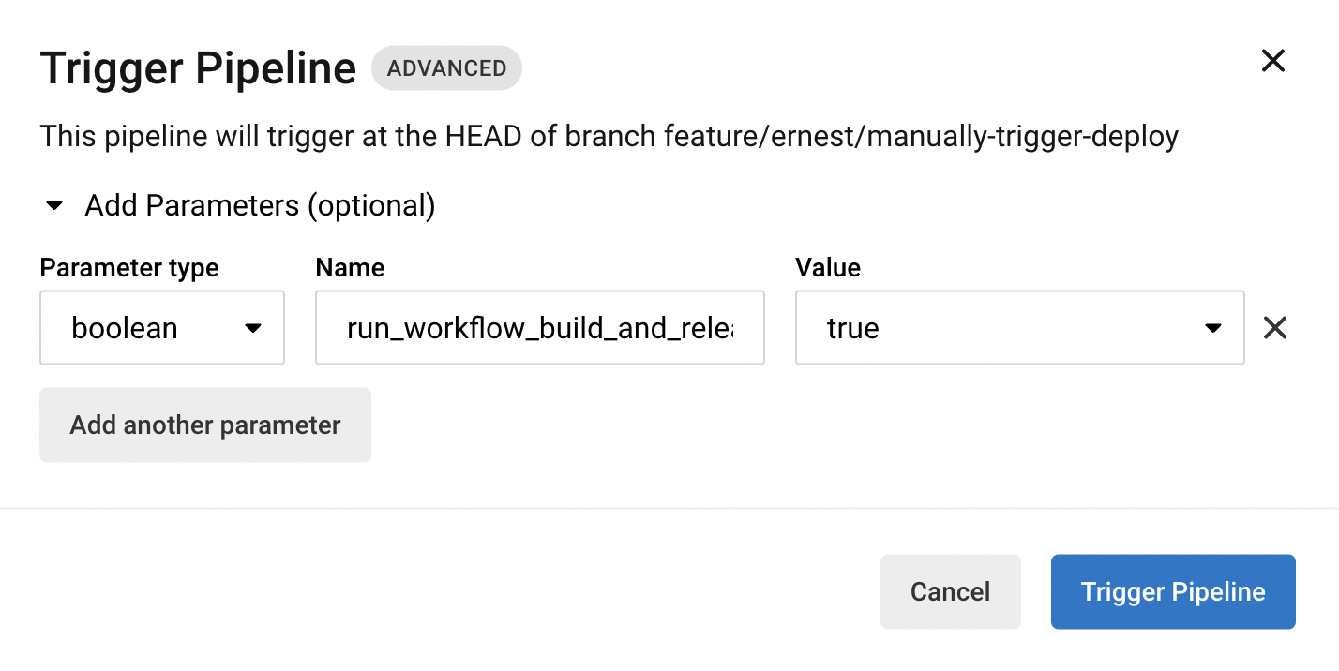Click the Parameter type field label
The width and height of the screenshot is (1339, 671).
tap(129, 268)
